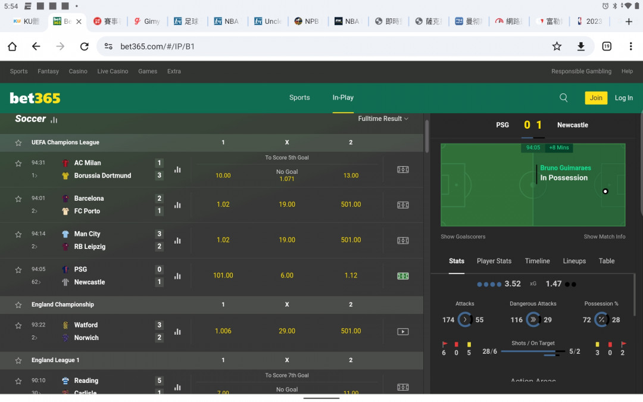
Task: Open the Lineups tab
Action: (x=574, y=261)
